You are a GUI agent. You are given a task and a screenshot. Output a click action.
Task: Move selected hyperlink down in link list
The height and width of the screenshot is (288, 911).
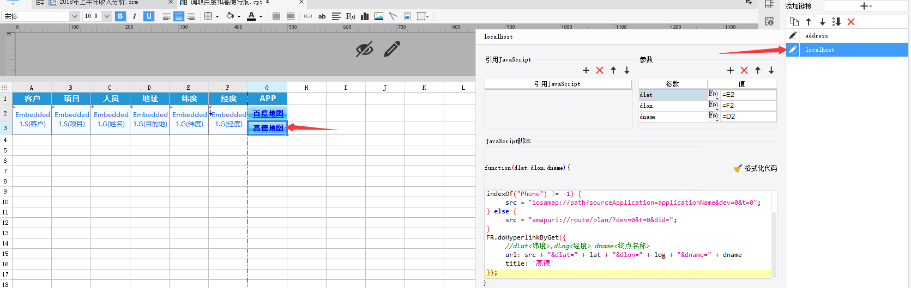click(823, 22)
